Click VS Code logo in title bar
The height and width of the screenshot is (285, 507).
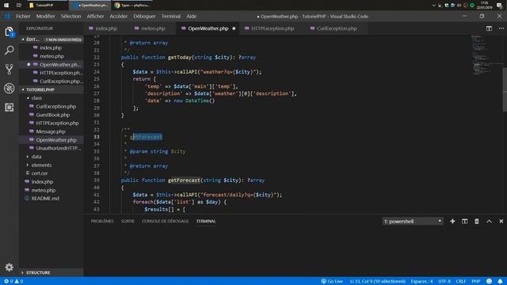[7, 16]
